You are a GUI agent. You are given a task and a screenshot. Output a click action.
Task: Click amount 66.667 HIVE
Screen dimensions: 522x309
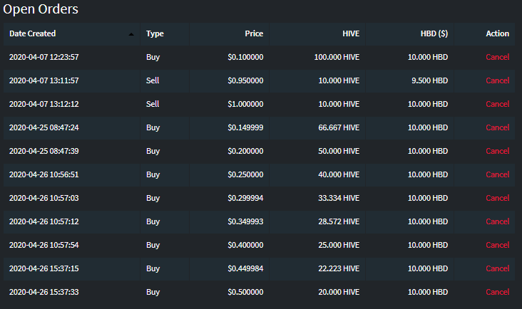click(339, 127)
